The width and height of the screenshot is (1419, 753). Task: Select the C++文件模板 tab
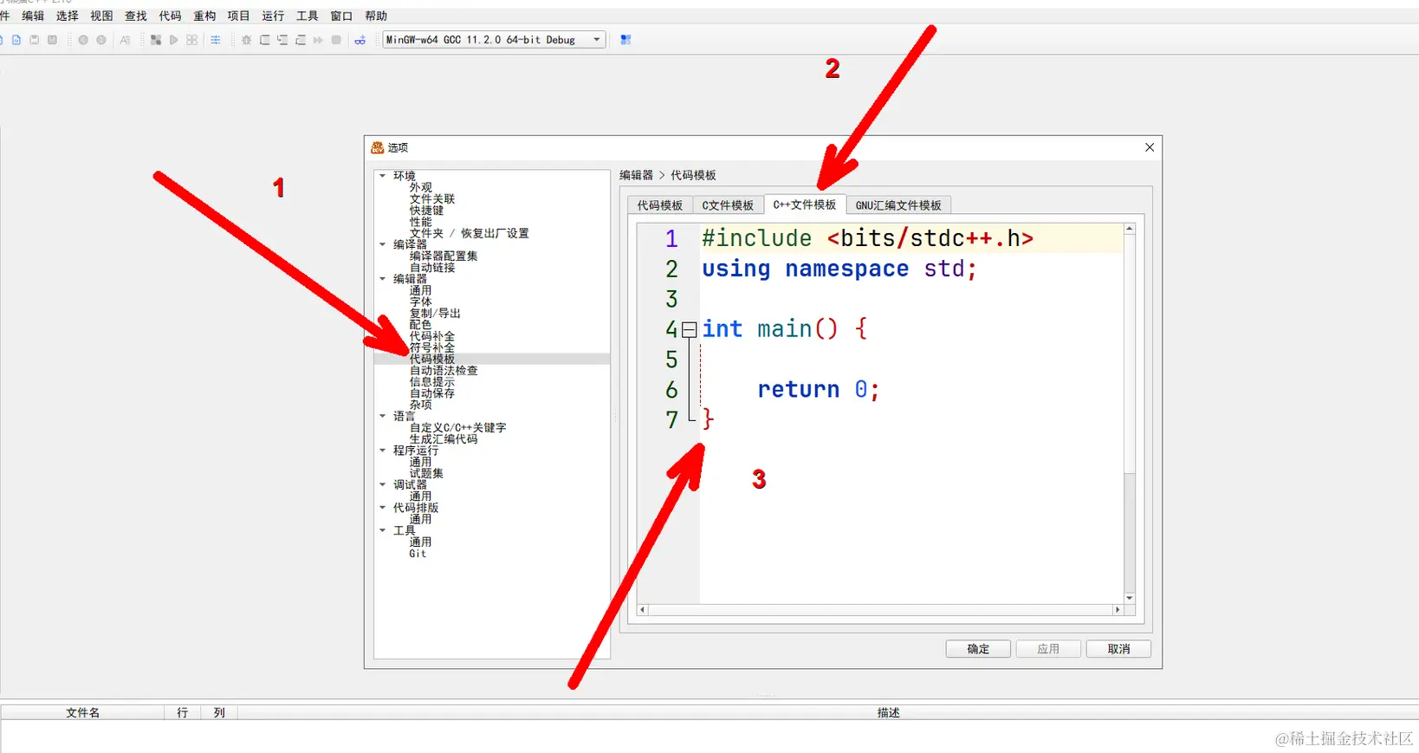[x=805, y=204]
